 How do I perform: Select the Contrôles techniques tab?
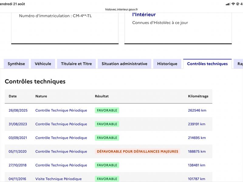(x=207, y=64)
